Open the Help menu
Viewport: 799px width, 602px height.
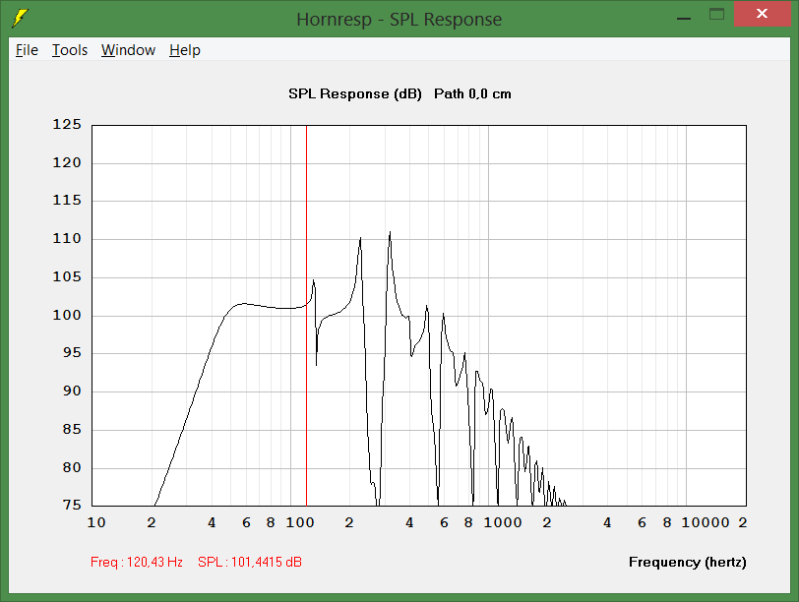click(x=185, y=50)
